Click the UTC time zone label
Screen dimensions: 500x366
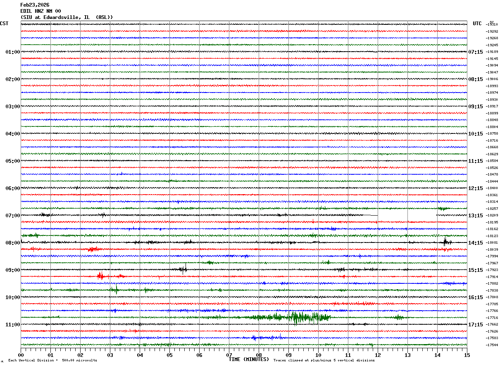pyautogui.click(x=477, y=24)
